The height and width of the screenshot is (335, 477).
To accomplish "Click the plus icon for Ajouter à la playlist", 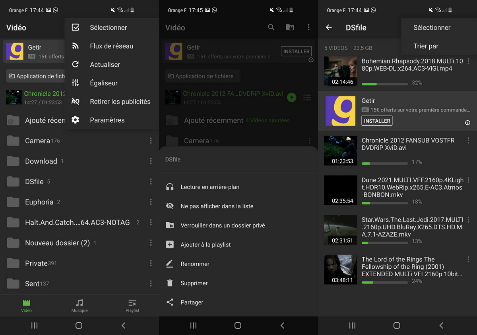I will [170, 245].
